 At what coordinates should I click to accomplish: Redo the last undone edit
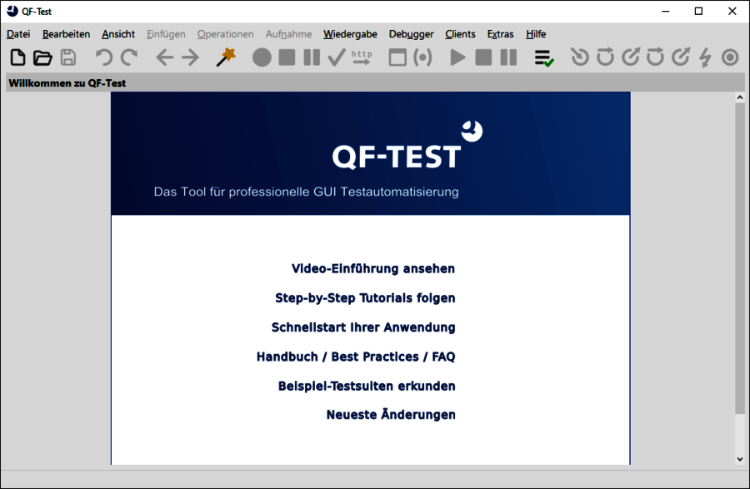pos(129,57)
